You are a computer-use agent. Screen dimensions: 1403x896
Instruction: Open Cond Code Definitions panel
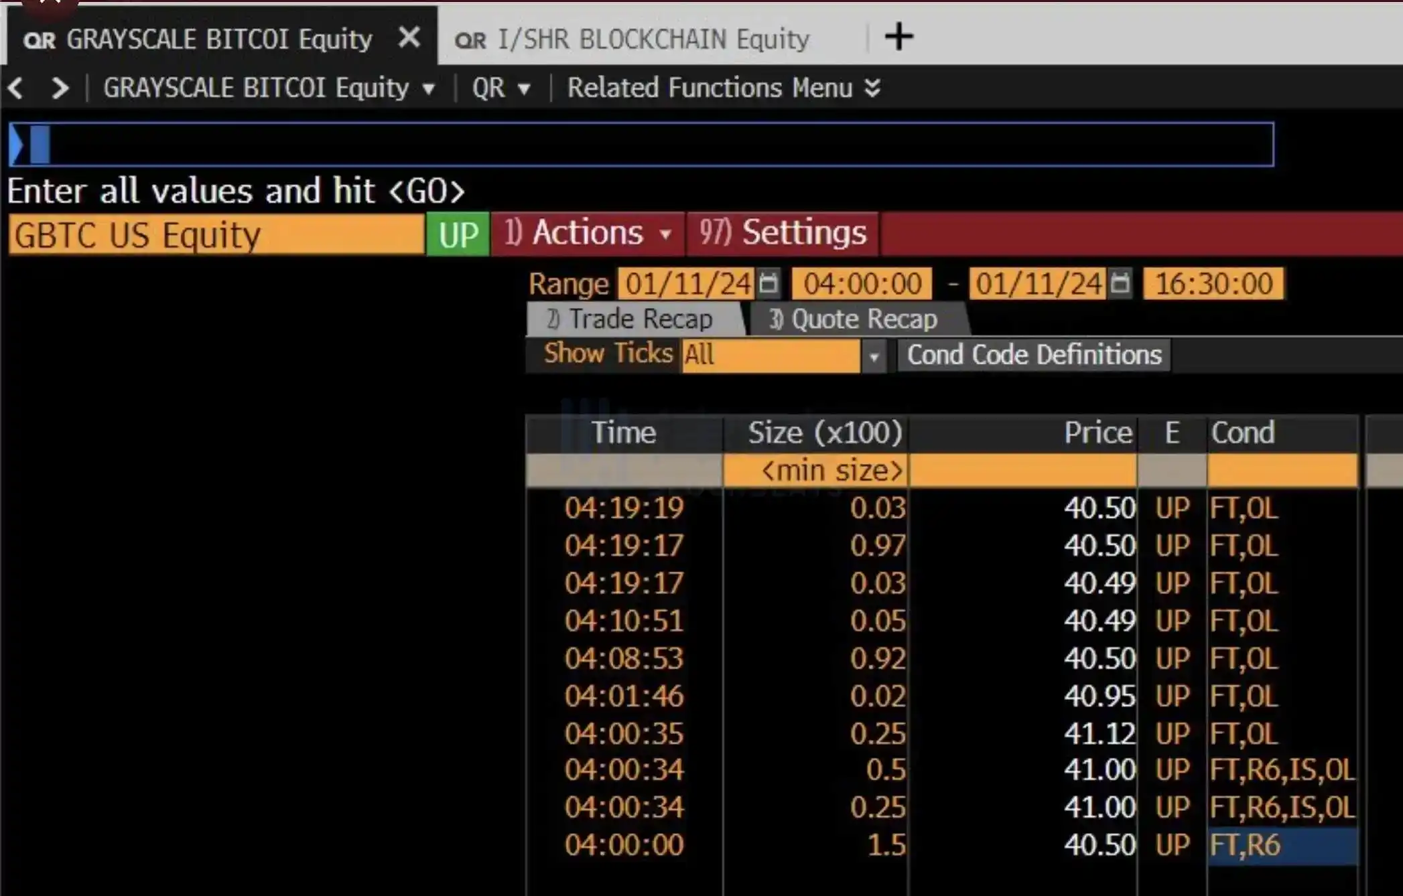tap(1033, 354)
